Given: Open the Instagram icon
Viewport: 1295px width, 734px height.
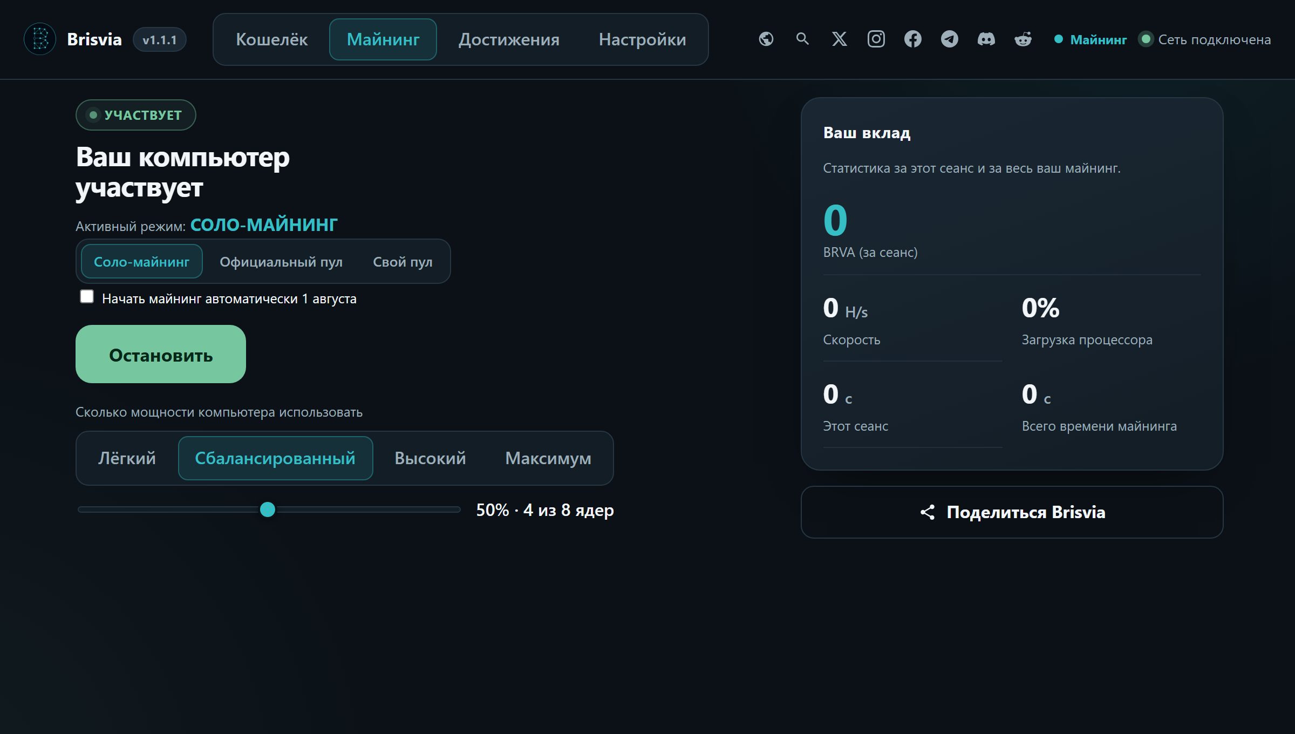Looking at the screenshot, I should (x=876, y=39).
